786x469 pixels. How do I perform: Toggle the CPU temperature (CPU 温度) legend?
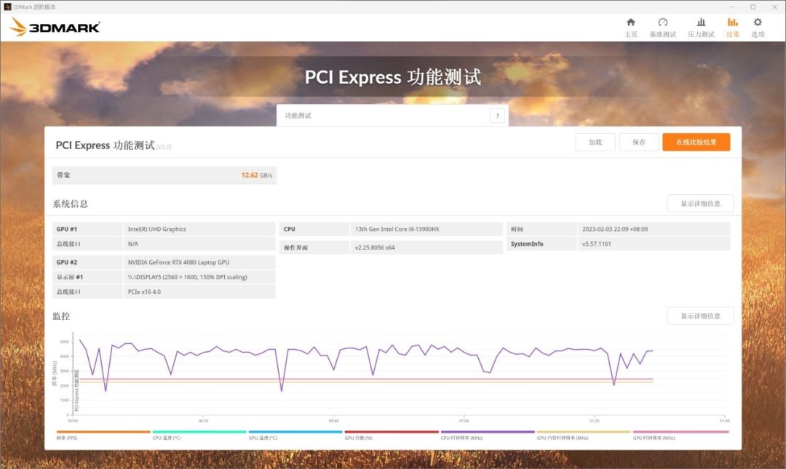[x=199, y=435]
